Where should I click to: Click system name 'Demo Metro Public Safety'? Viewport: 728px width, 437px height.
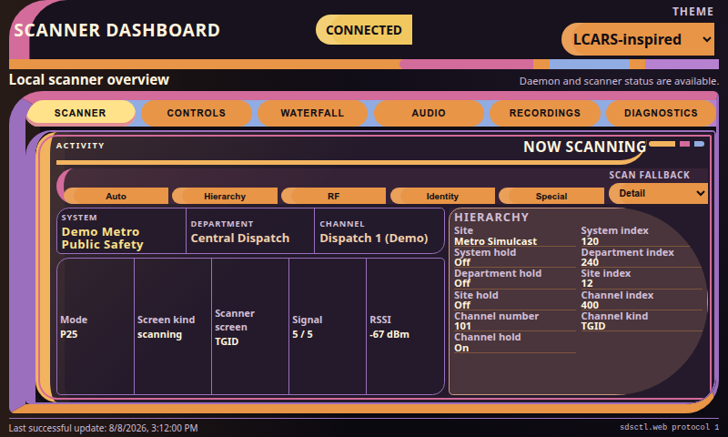(x=103, y=239)
